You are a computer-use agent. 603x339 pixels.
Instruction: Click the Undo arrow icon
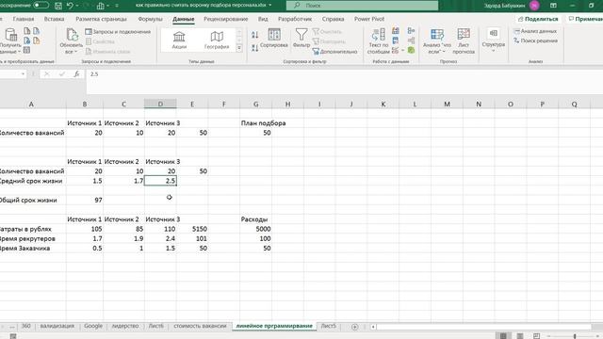pos(70,6)
